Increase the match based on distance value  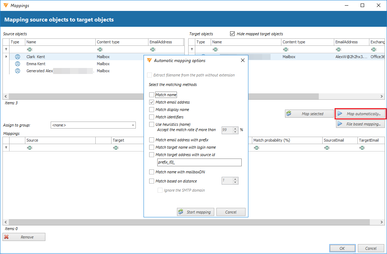tap(236, 179)
